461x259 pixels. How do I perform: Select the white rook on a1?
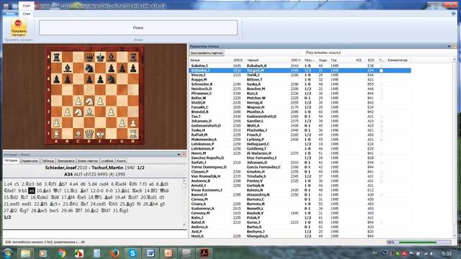pyautogui.click(x=56, y=134)
